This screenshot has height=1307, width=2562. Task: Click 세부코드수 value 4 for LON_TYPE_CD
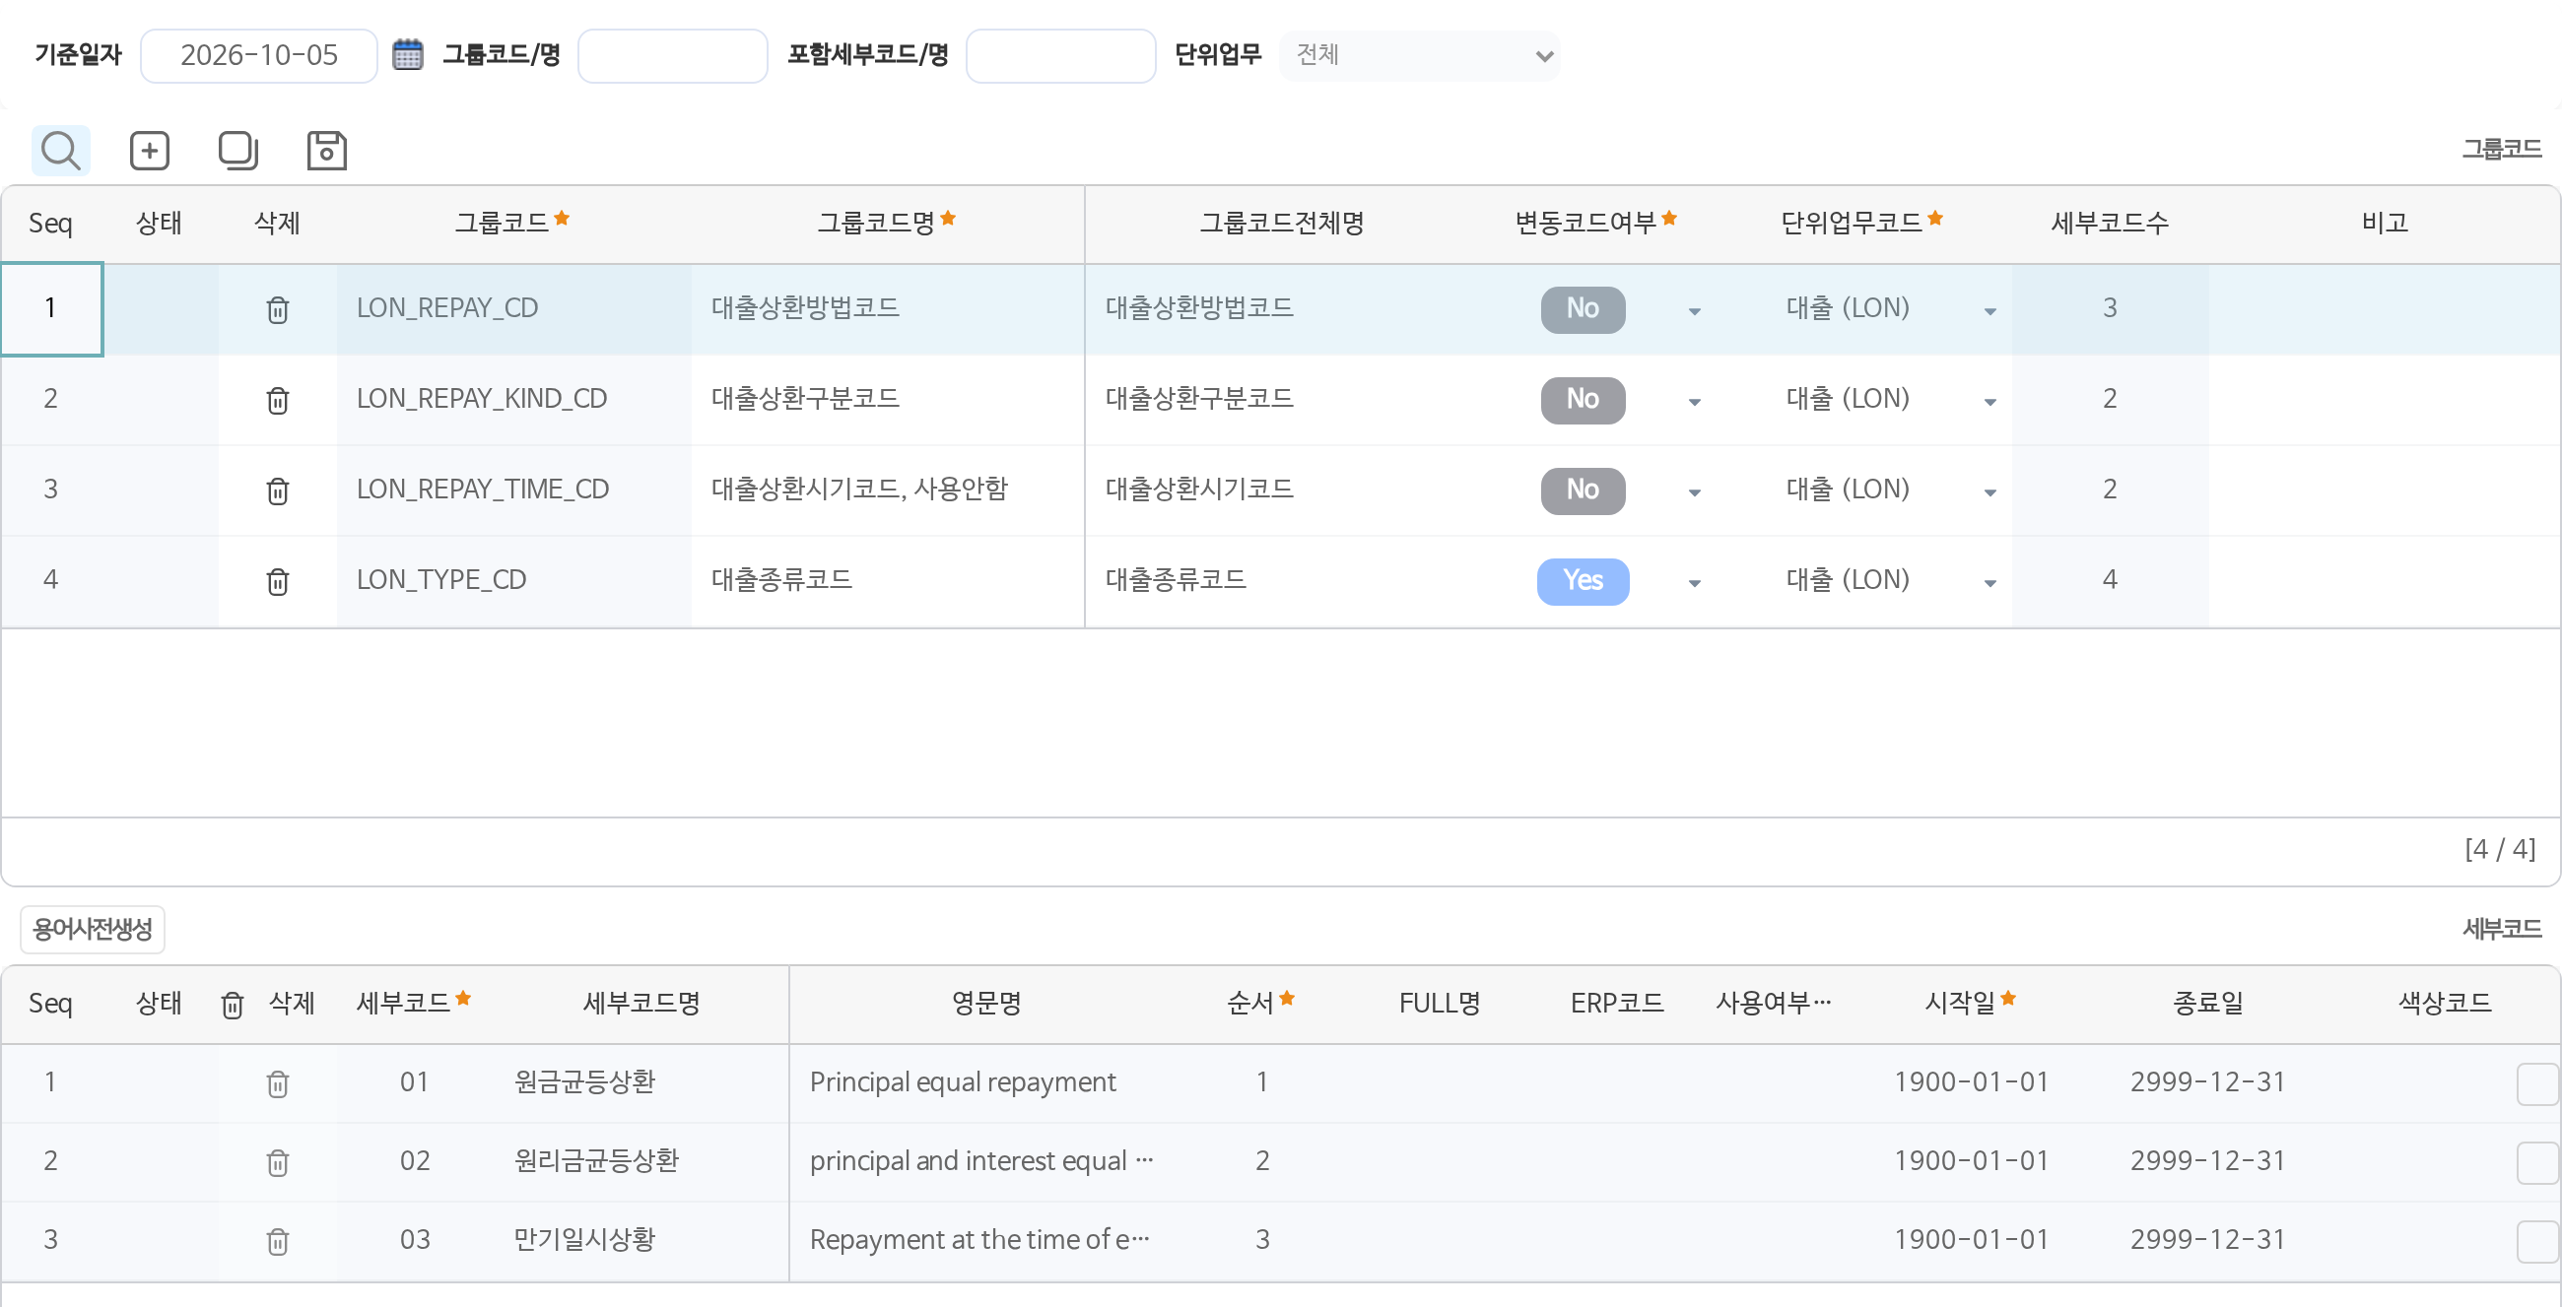2110,580
